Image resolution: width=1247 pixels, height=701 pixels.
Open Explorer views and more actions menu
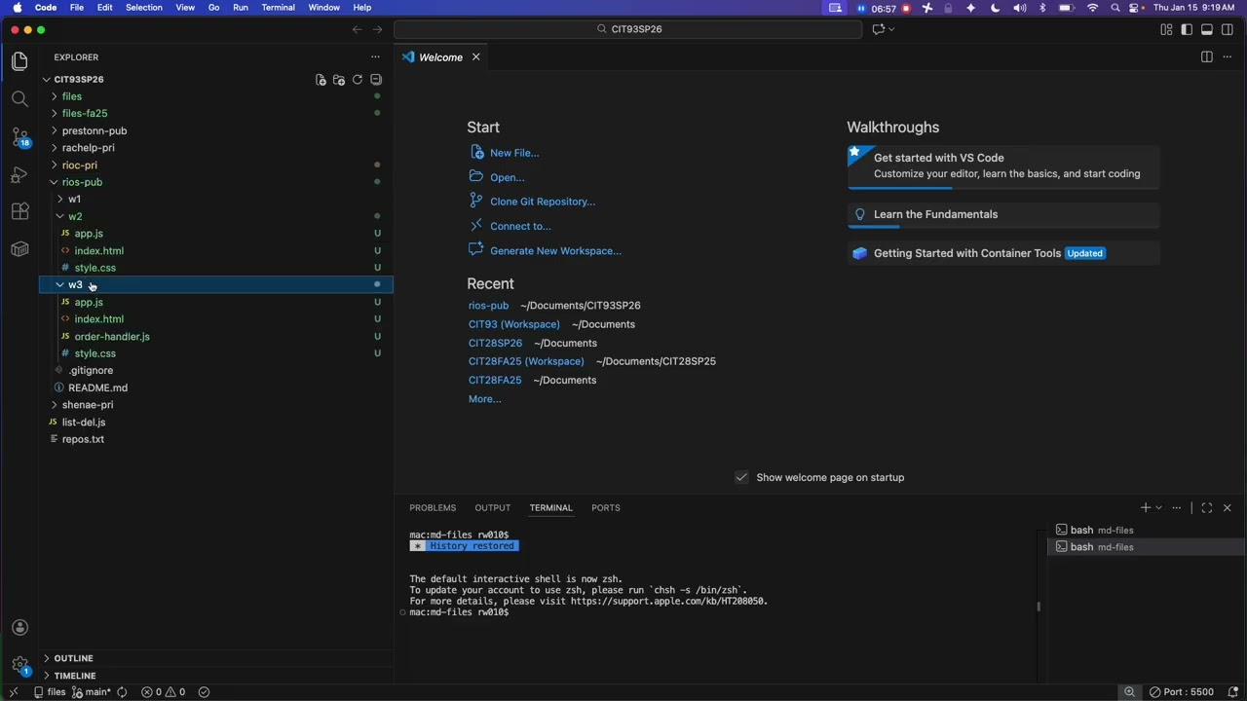[375, 57]
